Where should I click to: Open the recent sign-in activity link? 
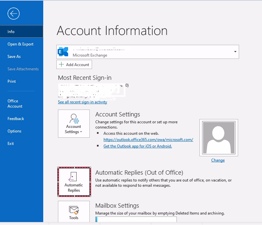[x=82, y=102]
